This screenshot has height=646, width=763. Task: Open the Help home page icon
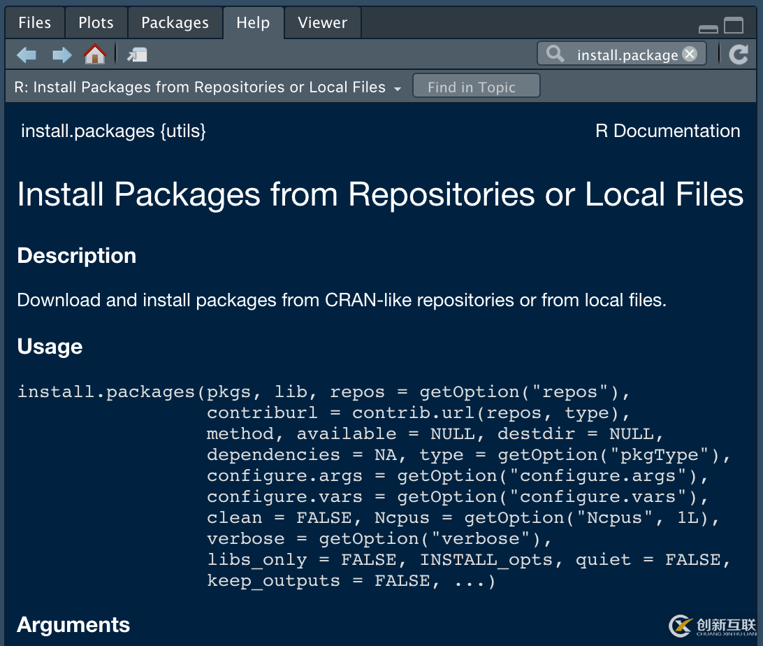tap(94, 55)
